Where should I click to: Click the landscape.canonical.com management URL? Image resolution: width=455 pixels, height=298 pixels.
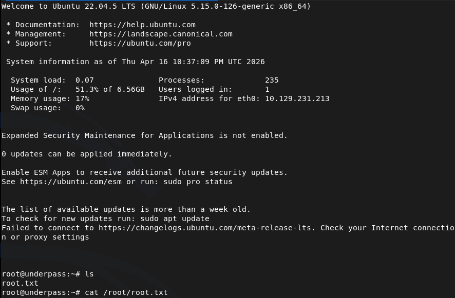click(x=161, y=34)
